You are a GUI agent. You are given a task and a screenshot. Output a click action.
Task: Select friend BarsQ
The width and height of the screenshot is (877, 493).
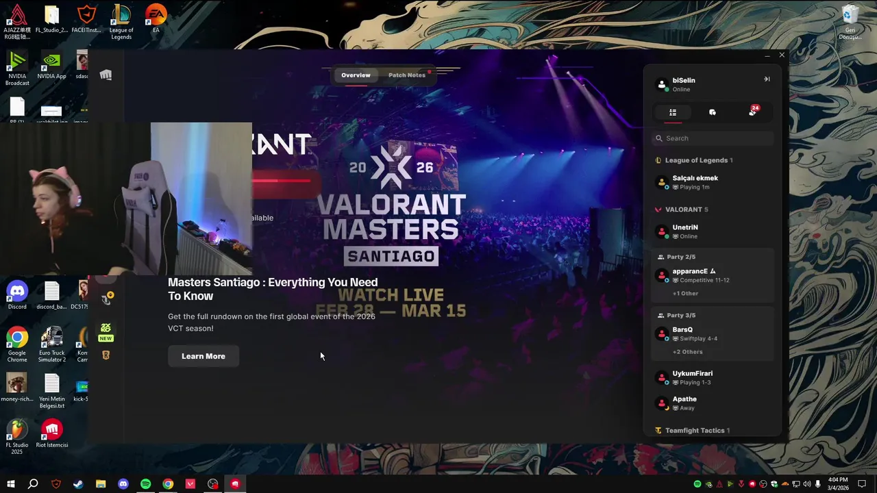click(713, 333)
